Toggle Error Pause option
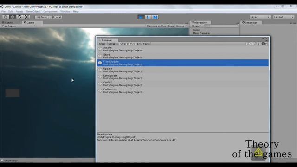Image resolution: width=297 pixels, height=167 pixels. (143, 44)
